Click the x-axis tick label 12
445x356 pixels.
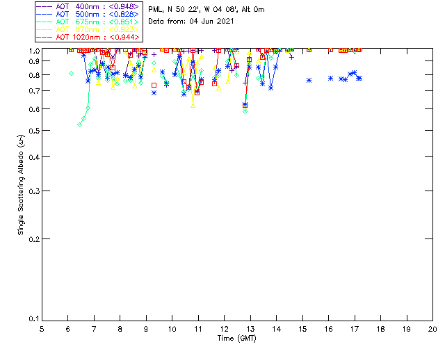point(224,328)
